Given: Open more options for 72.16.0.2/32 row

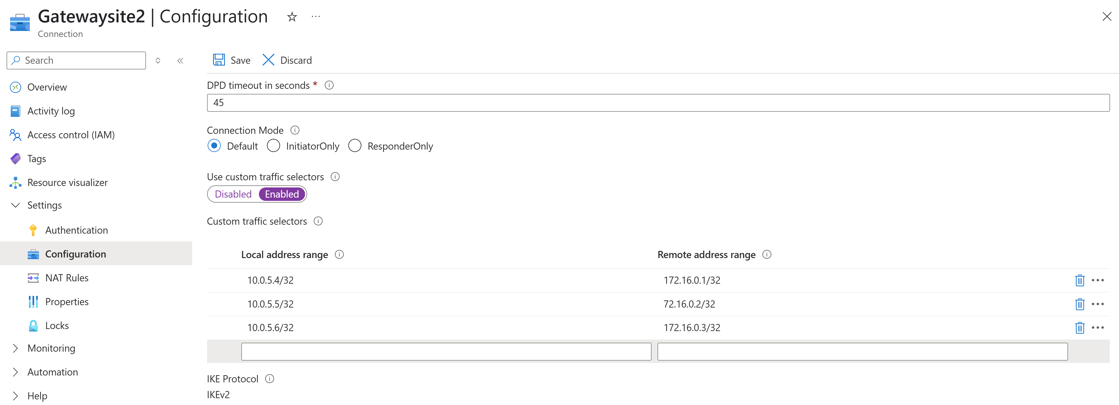Looking at the screenshot, I should pos(1097,304).
